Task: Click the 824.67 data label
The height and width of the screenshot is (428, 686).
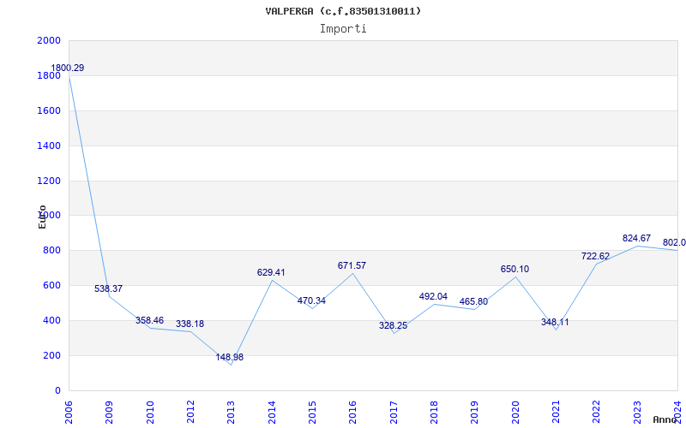Action: tap(636, 239)
